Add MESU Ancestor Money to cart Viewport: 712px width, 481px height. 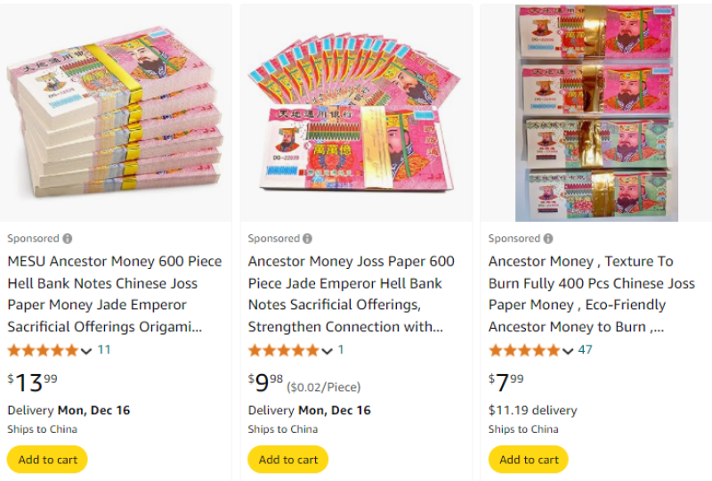pyautogui.click(x=47, y=460)
